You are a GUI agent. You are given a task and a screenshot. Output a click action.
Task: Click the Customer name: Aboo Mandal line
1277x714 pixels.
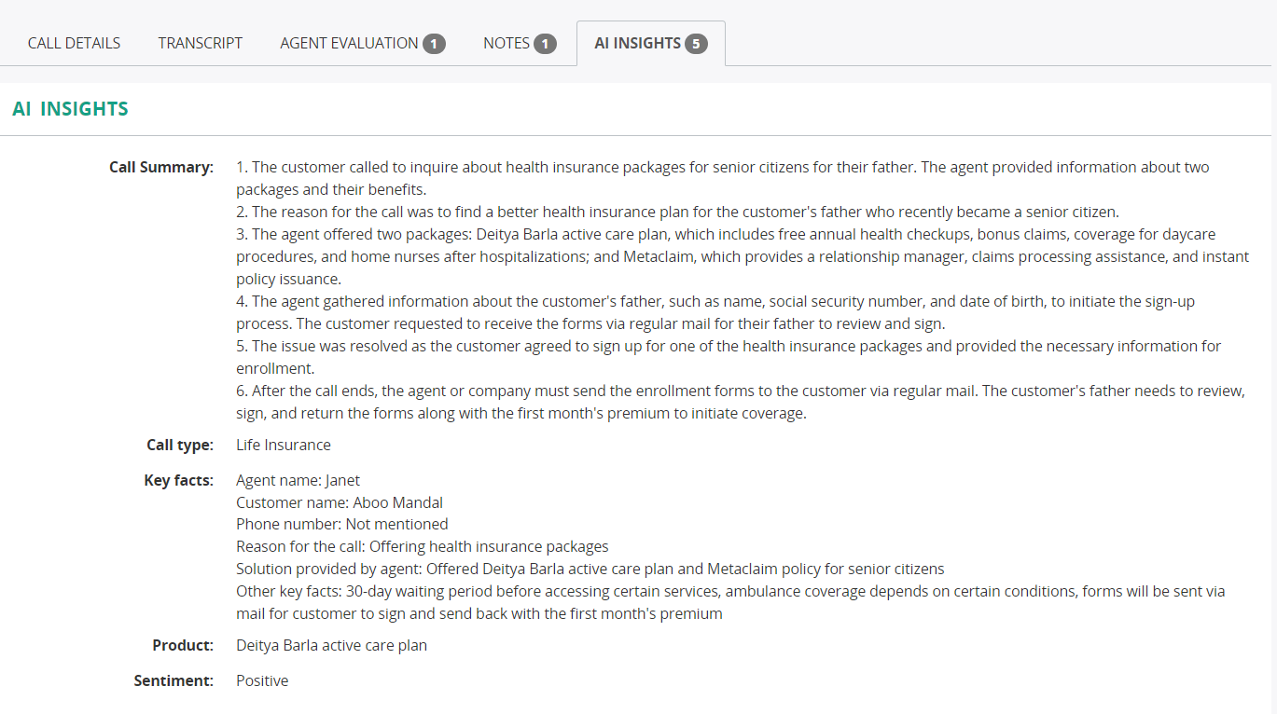point(339,503)
